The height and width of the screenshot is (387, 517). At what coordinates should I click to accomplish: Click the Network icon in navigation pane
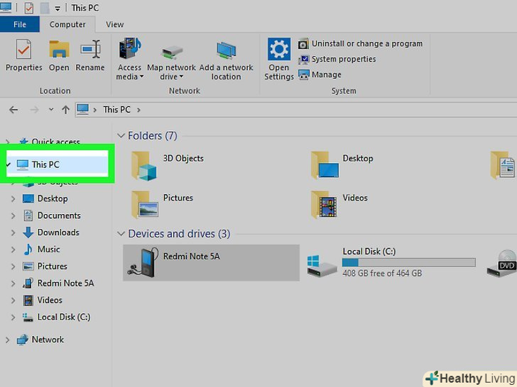coord(23,340)
